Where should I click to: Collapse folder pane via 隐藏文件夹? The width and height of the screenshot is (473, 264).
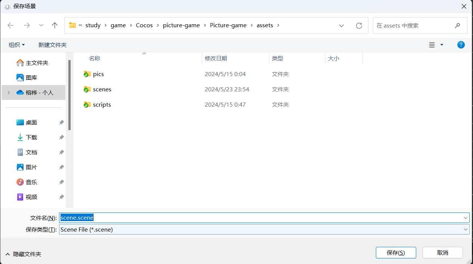click(x=23, y=254)
